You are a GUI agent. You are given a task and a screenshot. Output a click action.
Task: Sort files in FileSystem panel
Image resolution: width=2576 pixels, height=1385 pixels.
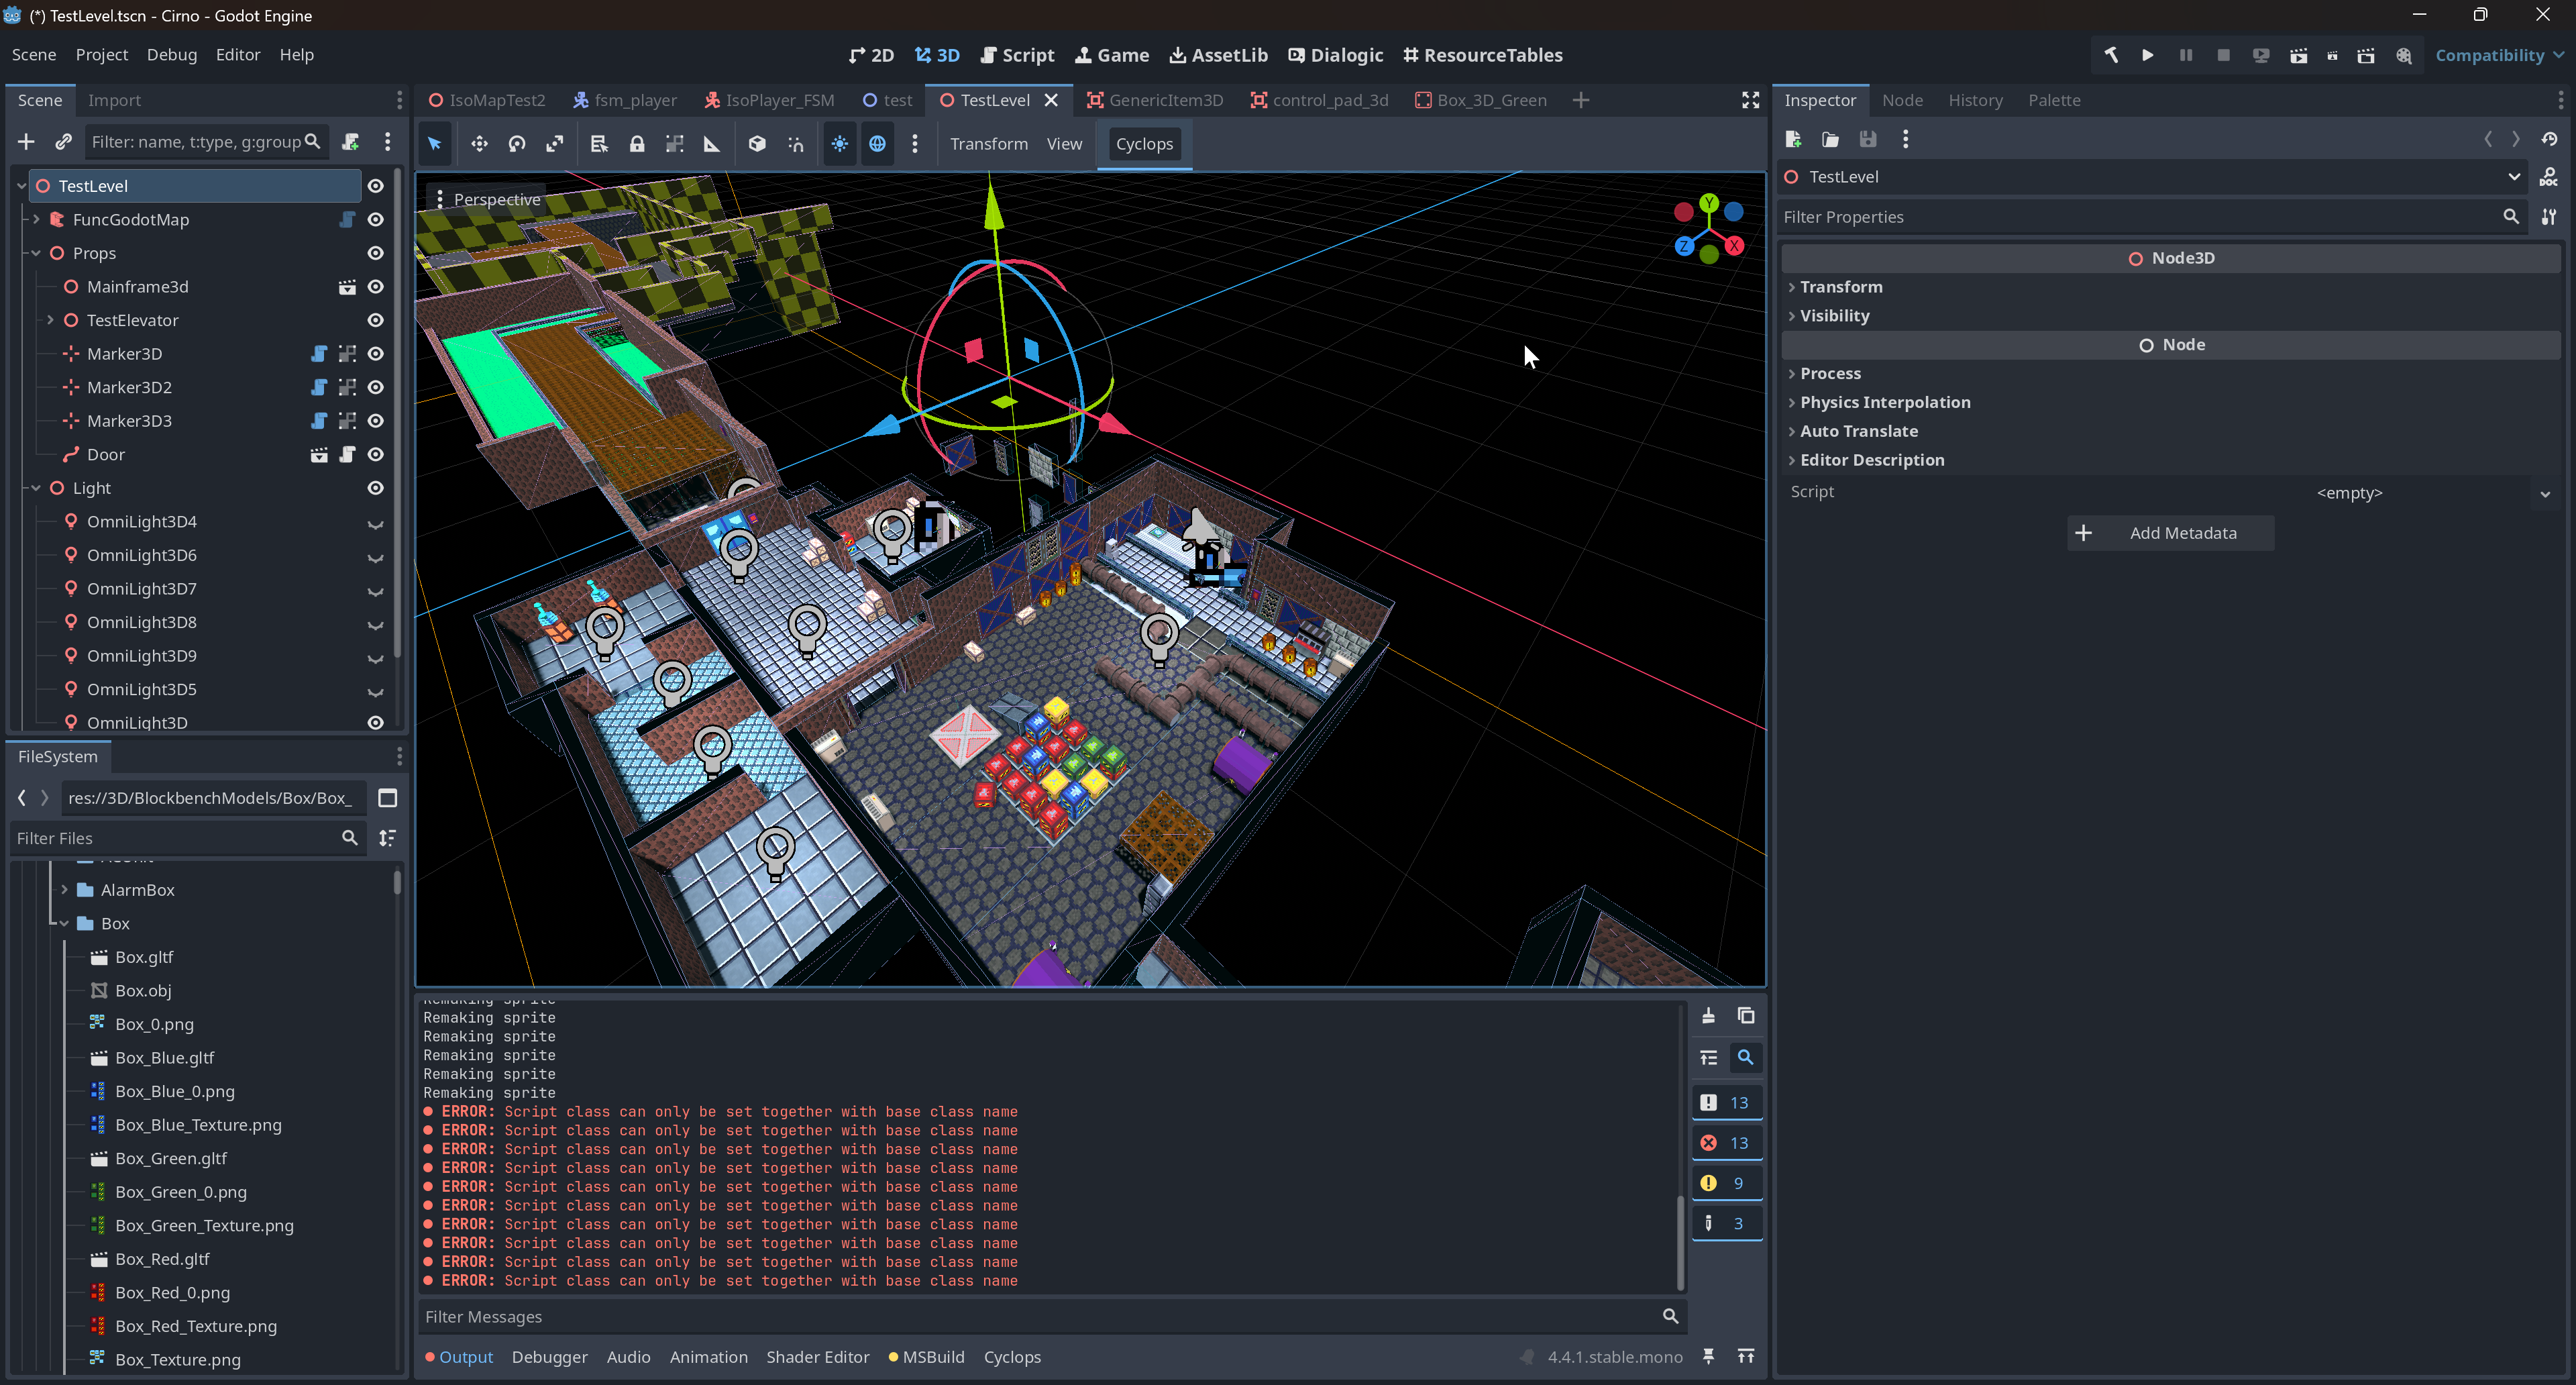[x=388, y=838]
